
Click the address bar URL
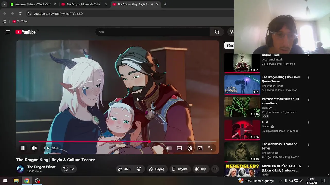point(58,14)
